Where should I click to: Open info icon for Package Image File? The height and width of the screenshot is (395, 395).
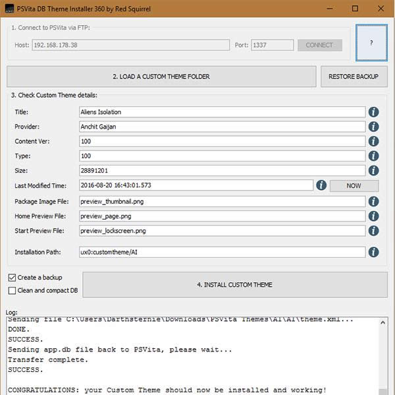click(373, 201)
